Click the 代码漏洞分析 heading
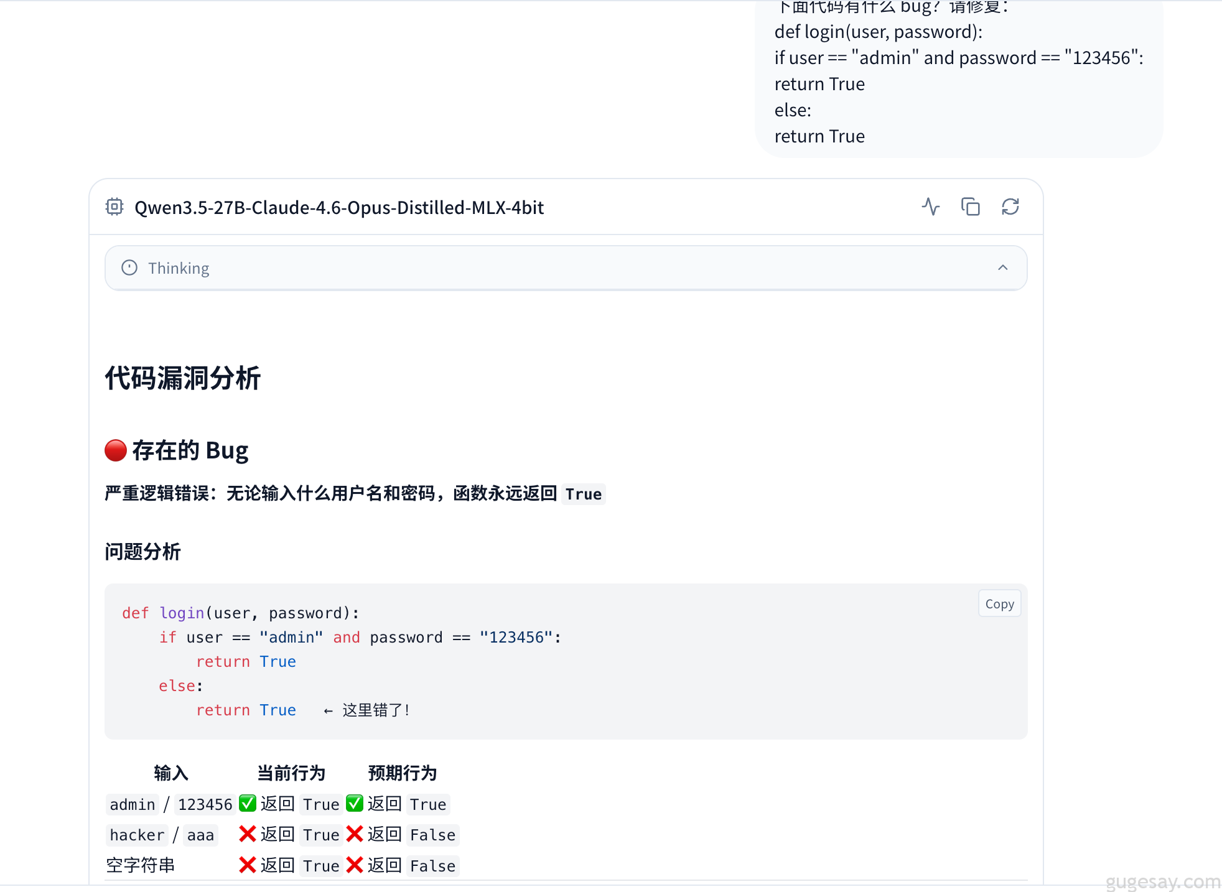This screenshot has height=892, width=1222. [182, 378]
